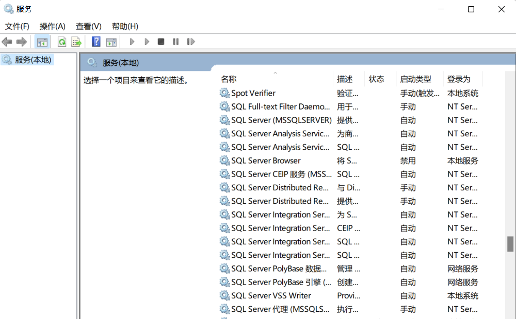516x319 pixels.
Task: Click 手动(触发... startup type of Spot Verifier
Action: tap(420, 93)
